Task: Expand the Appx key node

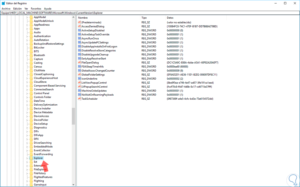Action: pos(27,28)
